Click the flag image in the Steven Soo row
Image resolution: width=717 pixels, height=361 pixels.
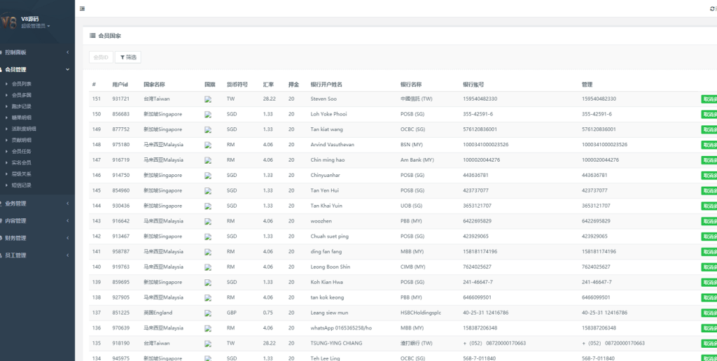(x=208, y=99)
